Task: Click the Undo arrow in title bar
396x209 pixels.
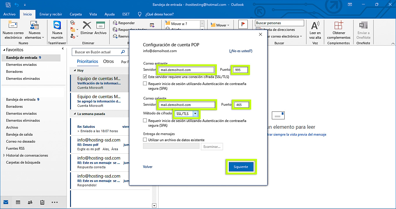Action: 17,5
